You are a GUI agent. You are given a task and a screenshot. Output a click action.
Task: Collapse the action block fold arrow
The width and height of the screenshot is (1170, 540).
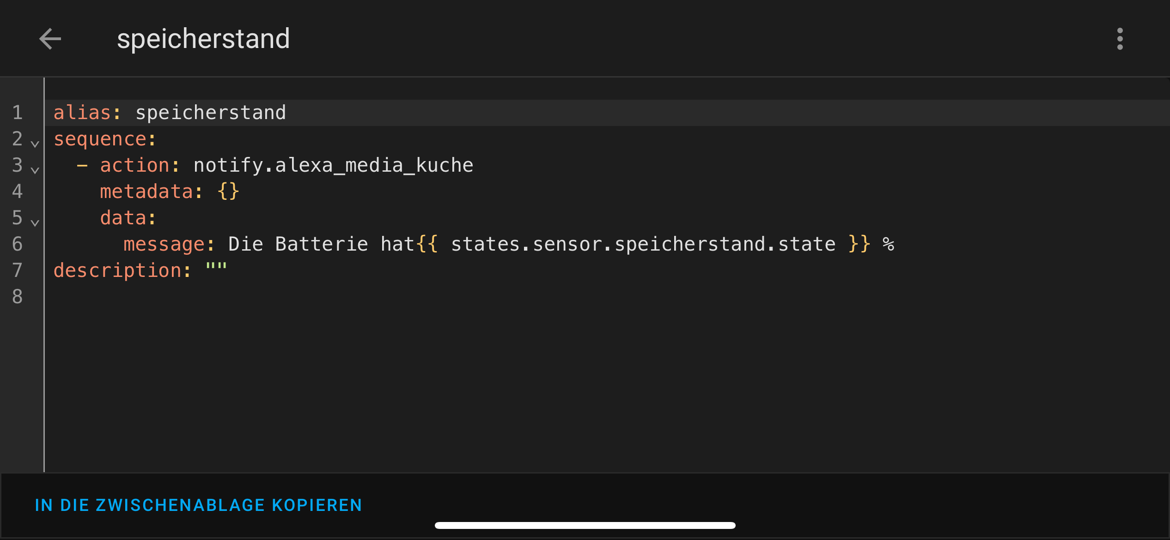pos(35,170)
